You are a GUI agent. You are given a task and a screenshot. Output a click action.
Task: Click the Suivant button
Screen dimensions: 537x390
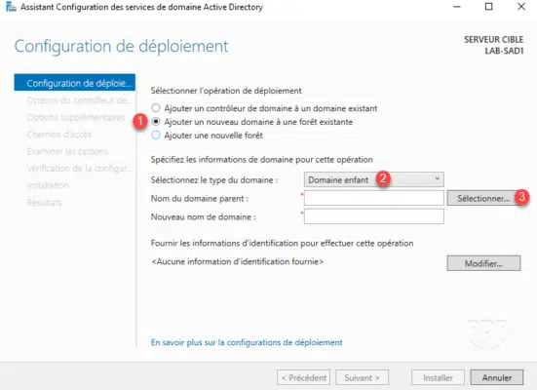pos(362,377)
